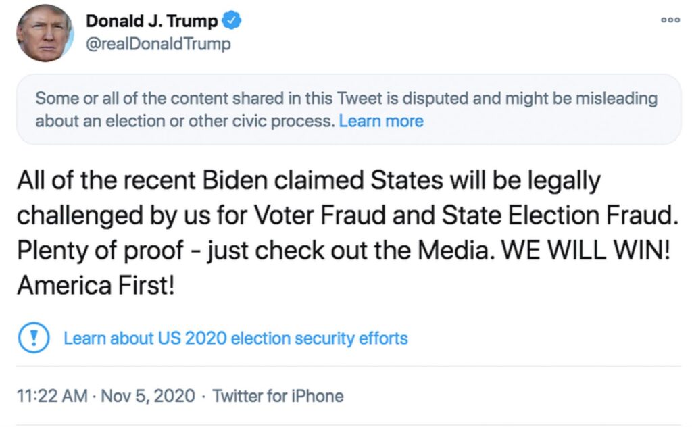Image resolution: width=692 pixels, height=431 pixels.
Task: Follow the "Learn more" link in notice
Action: coord(381,121)
